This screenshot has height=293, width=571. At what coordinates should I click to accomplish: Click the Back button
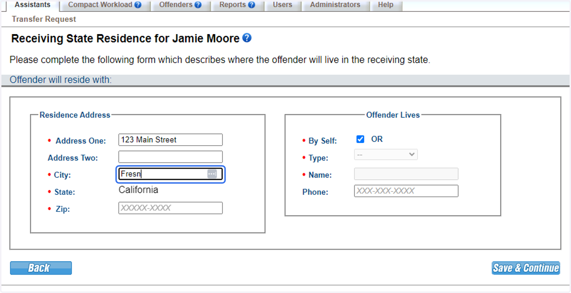(x=41, y=268)
